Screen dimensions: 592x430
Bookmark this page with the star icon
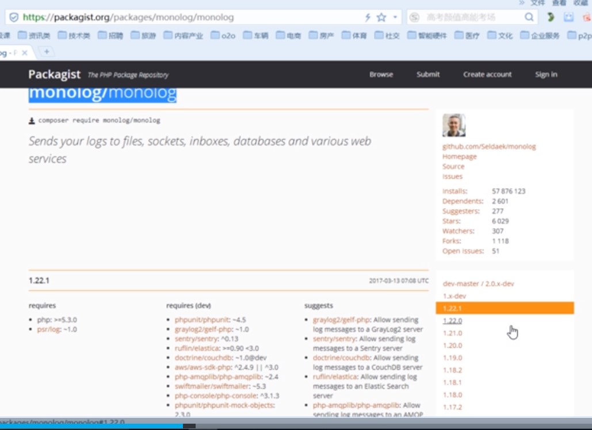coord(381,17)
